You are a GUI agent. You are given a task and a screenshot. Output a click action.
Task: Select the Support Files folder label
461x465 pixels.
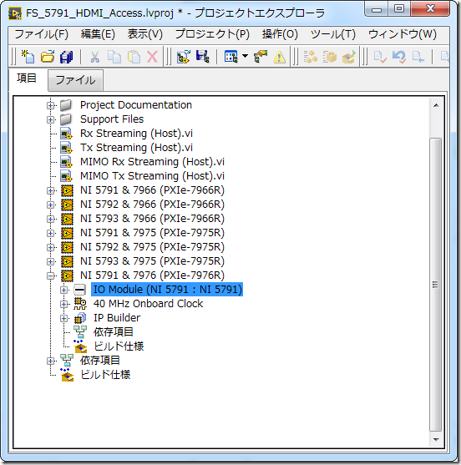(112, 119)
